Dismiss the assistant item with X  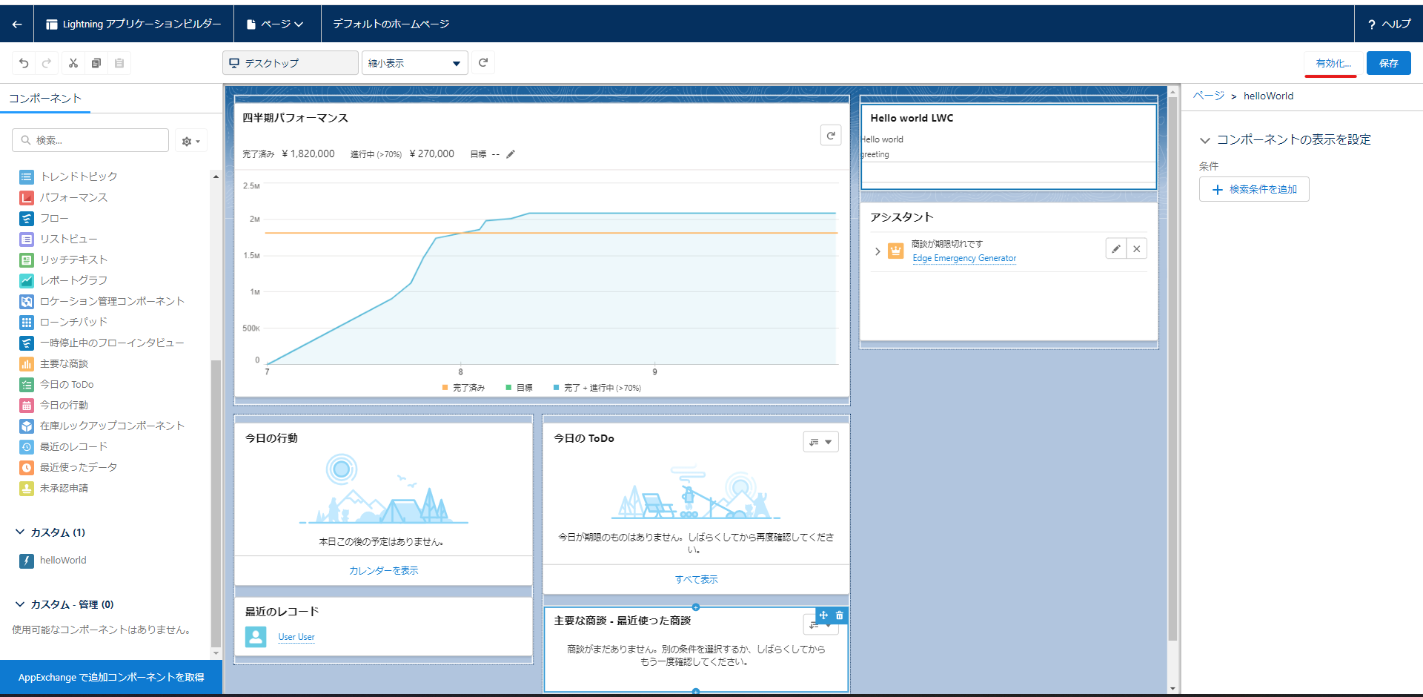click(x=1136, y=249)
